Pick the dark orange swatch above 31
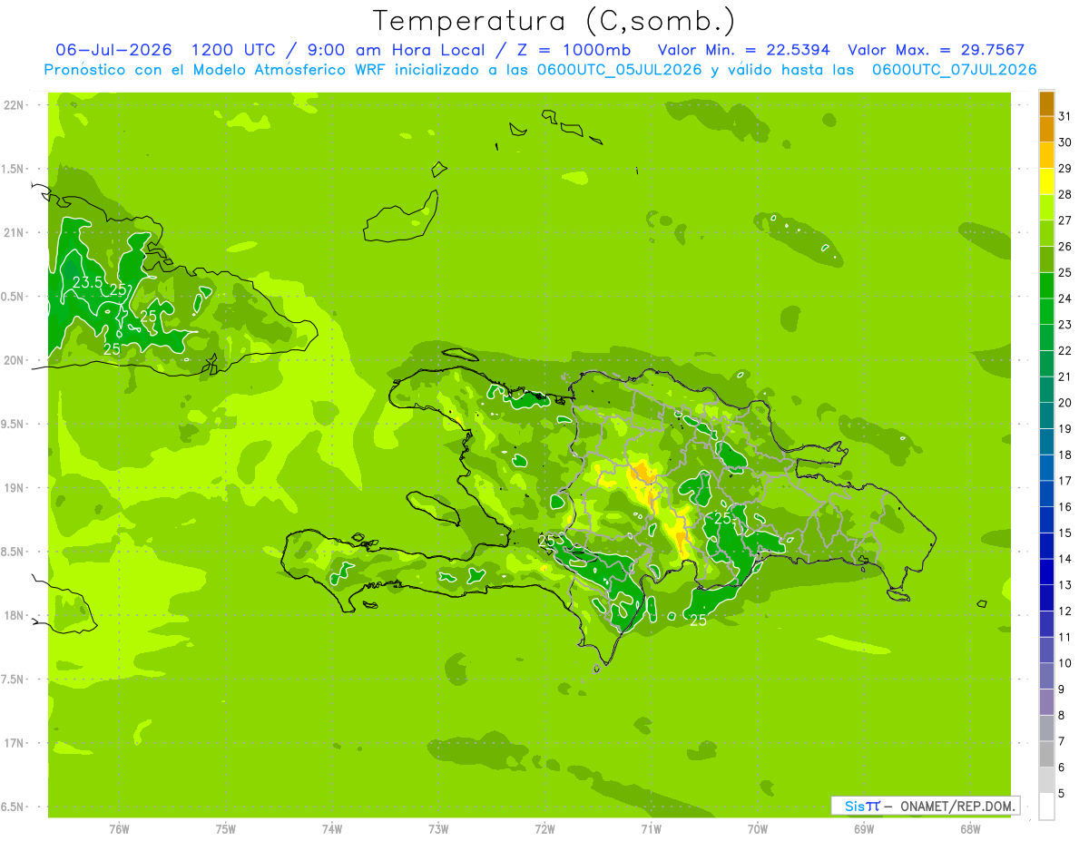The width and height of the screenshot is (1089, 841). pyautogui.click(x=1046, y=103)
